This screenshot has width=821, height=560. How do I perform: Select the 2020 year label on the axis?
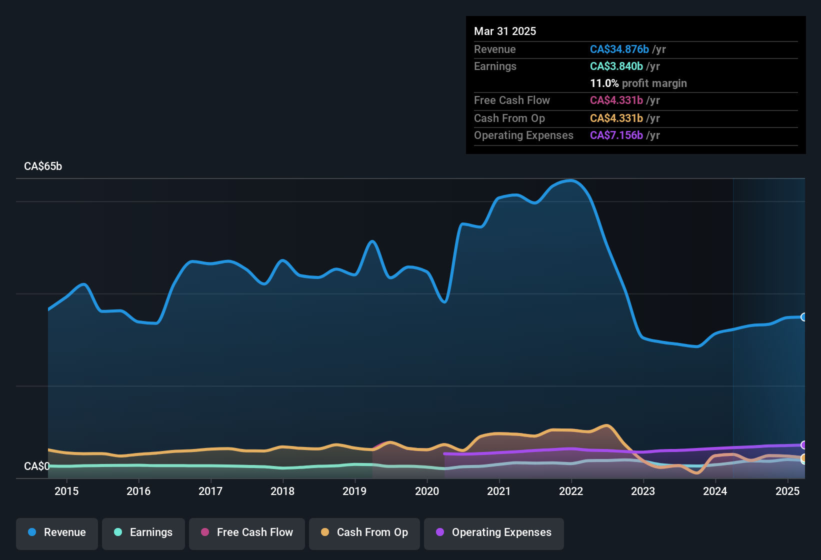pyautogui.click(x=427, y=491)
